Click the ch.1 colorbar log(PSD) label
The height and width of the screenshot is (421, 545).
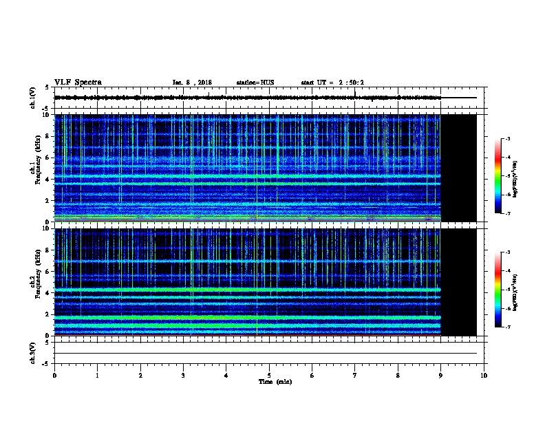[x=515, y=179]
